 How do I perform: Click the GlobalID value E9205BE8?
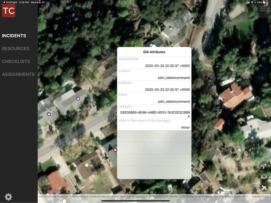155,114
